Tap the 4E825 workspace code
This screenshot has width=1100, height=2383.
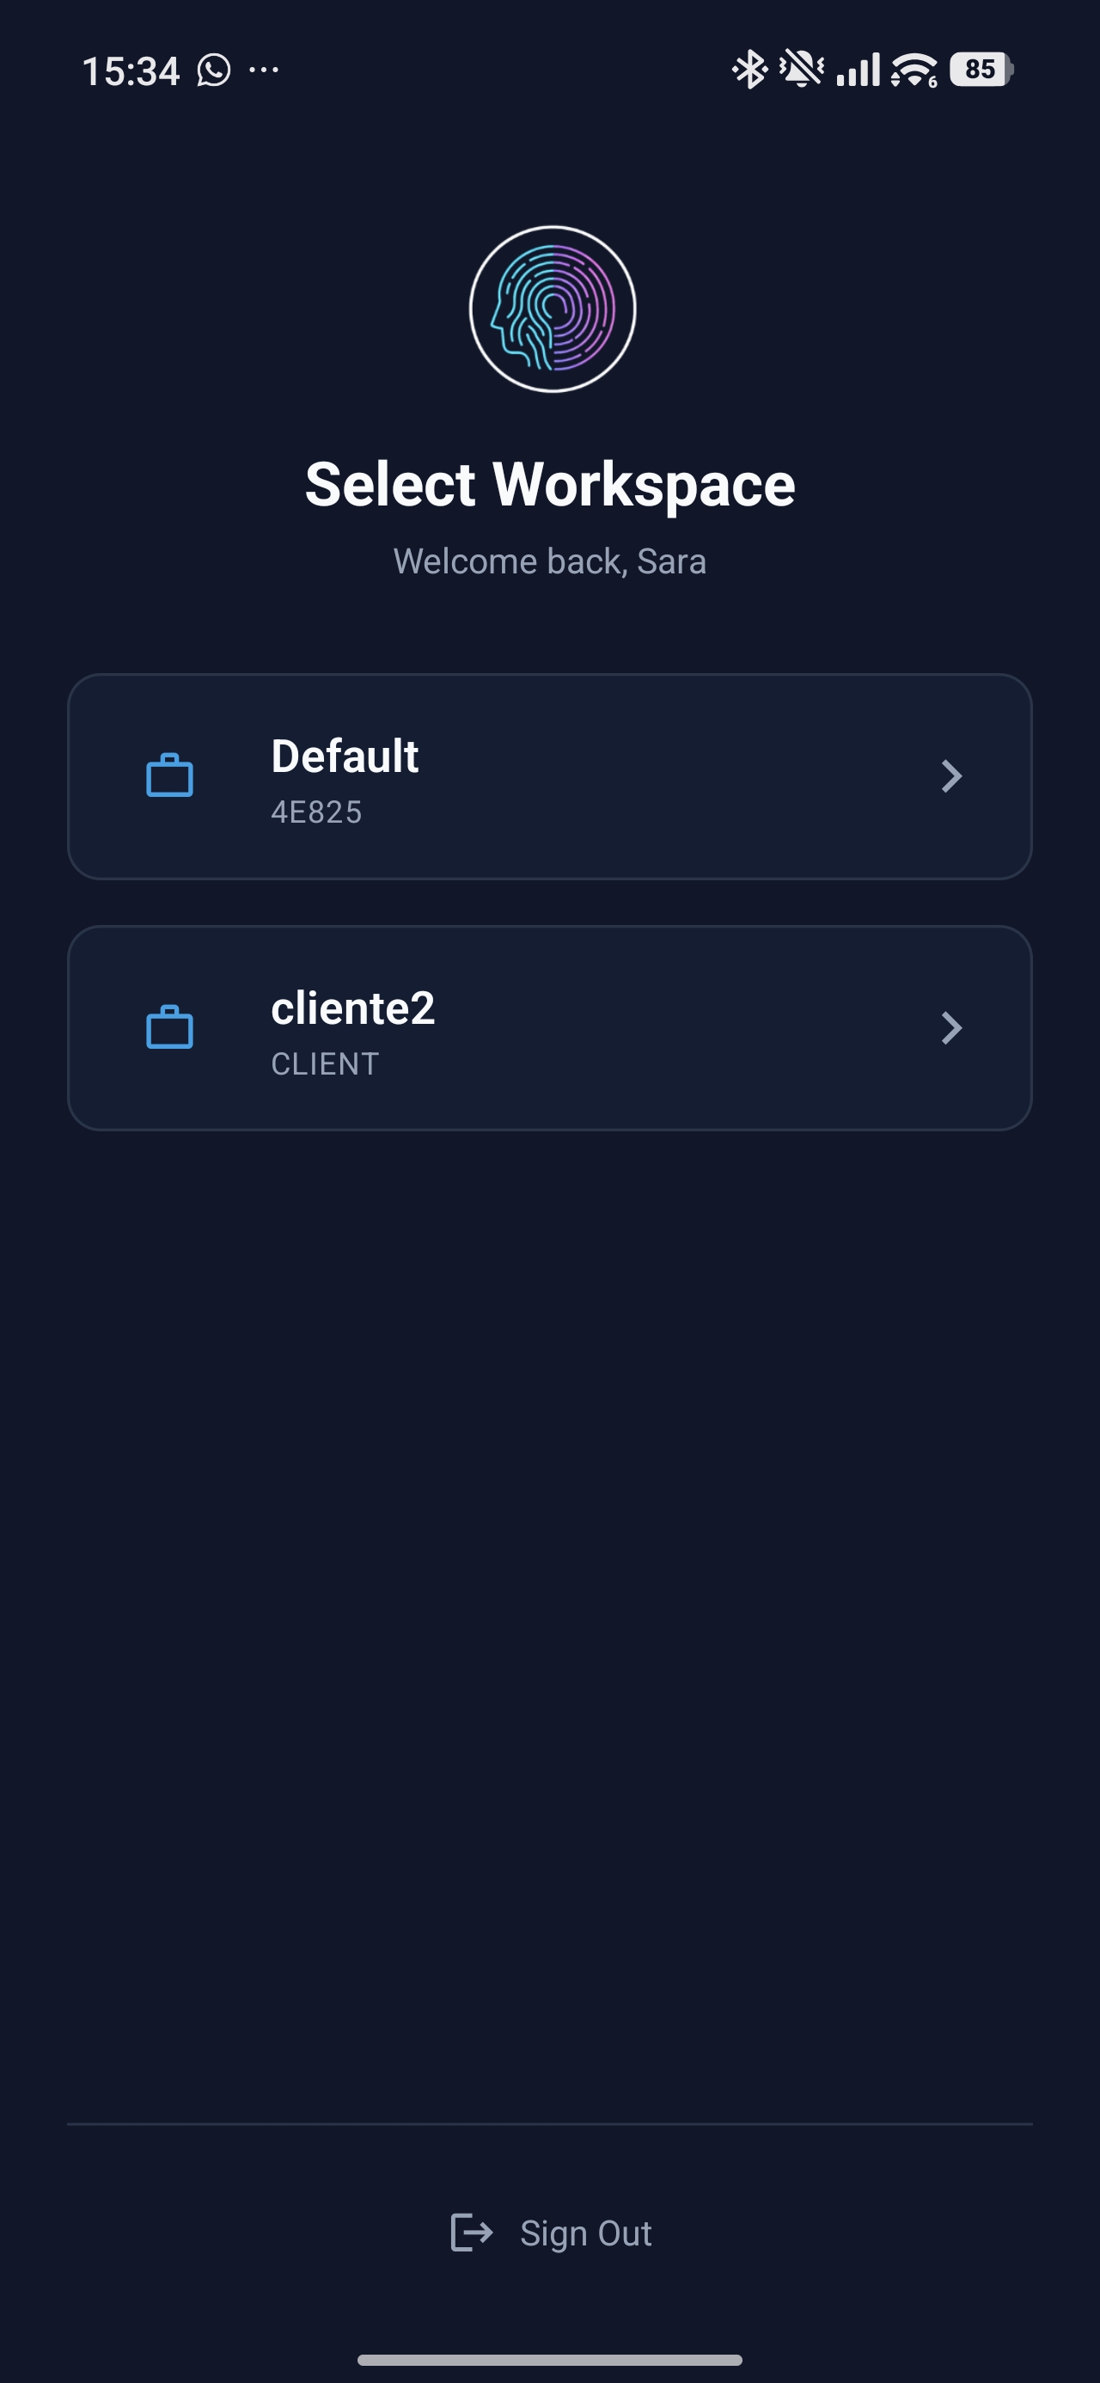[316, 812]
